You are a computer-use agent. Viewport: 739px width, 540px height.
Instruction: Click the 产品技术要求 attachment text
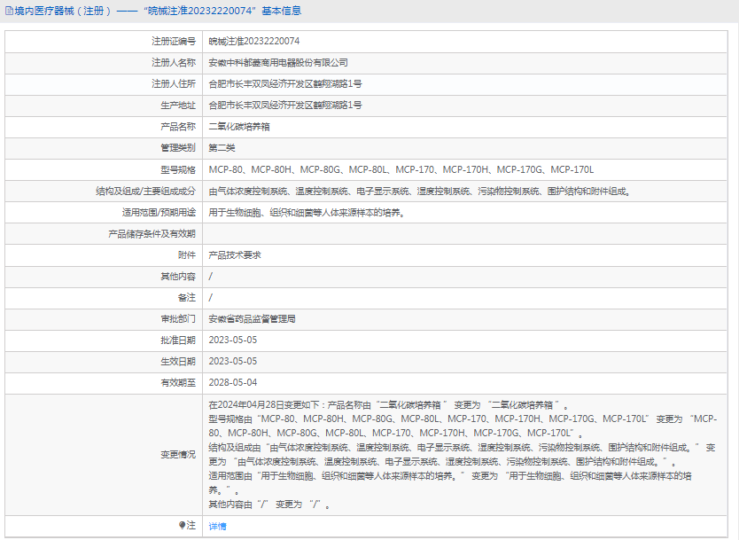[235, 255]
